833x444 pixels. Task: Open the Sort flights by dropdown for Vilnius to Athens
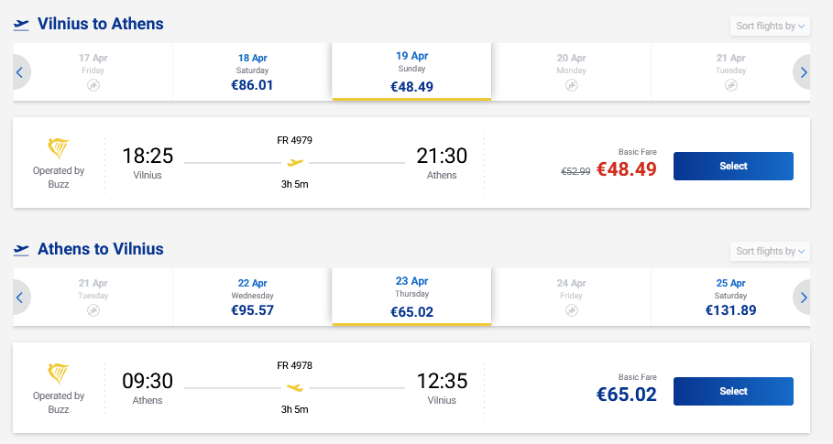click(770, 26)
